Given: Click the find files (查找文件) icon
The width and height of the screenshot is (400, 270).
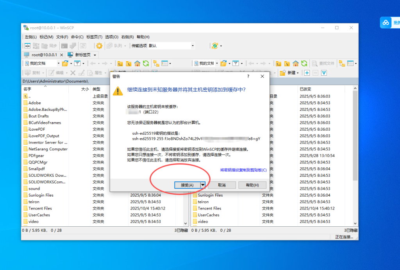Looking at the screenshot, I should point(321,63).
